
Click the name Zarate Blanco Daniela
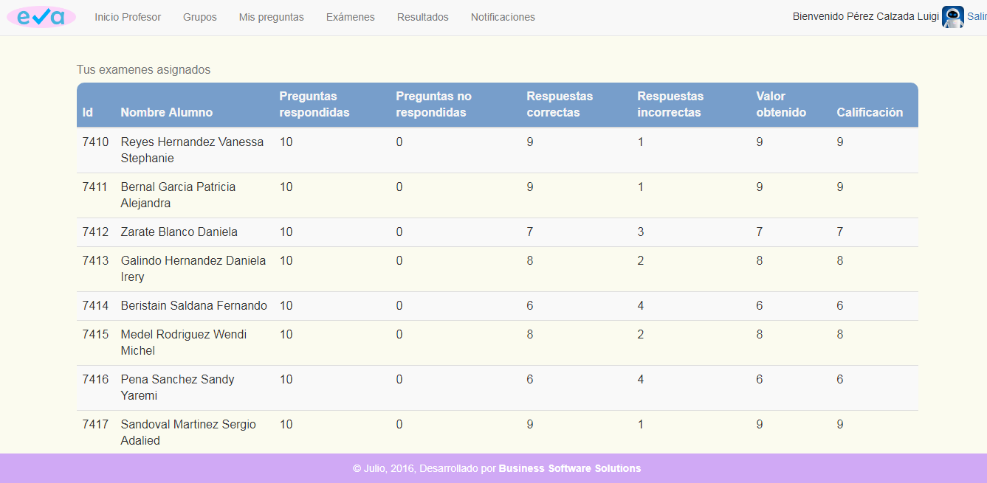coord(179,232)
